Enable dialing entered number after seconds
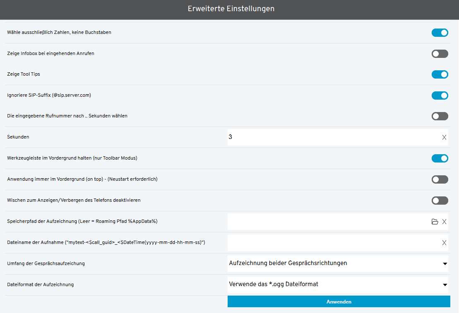459x313 pixels. point(440,116)
